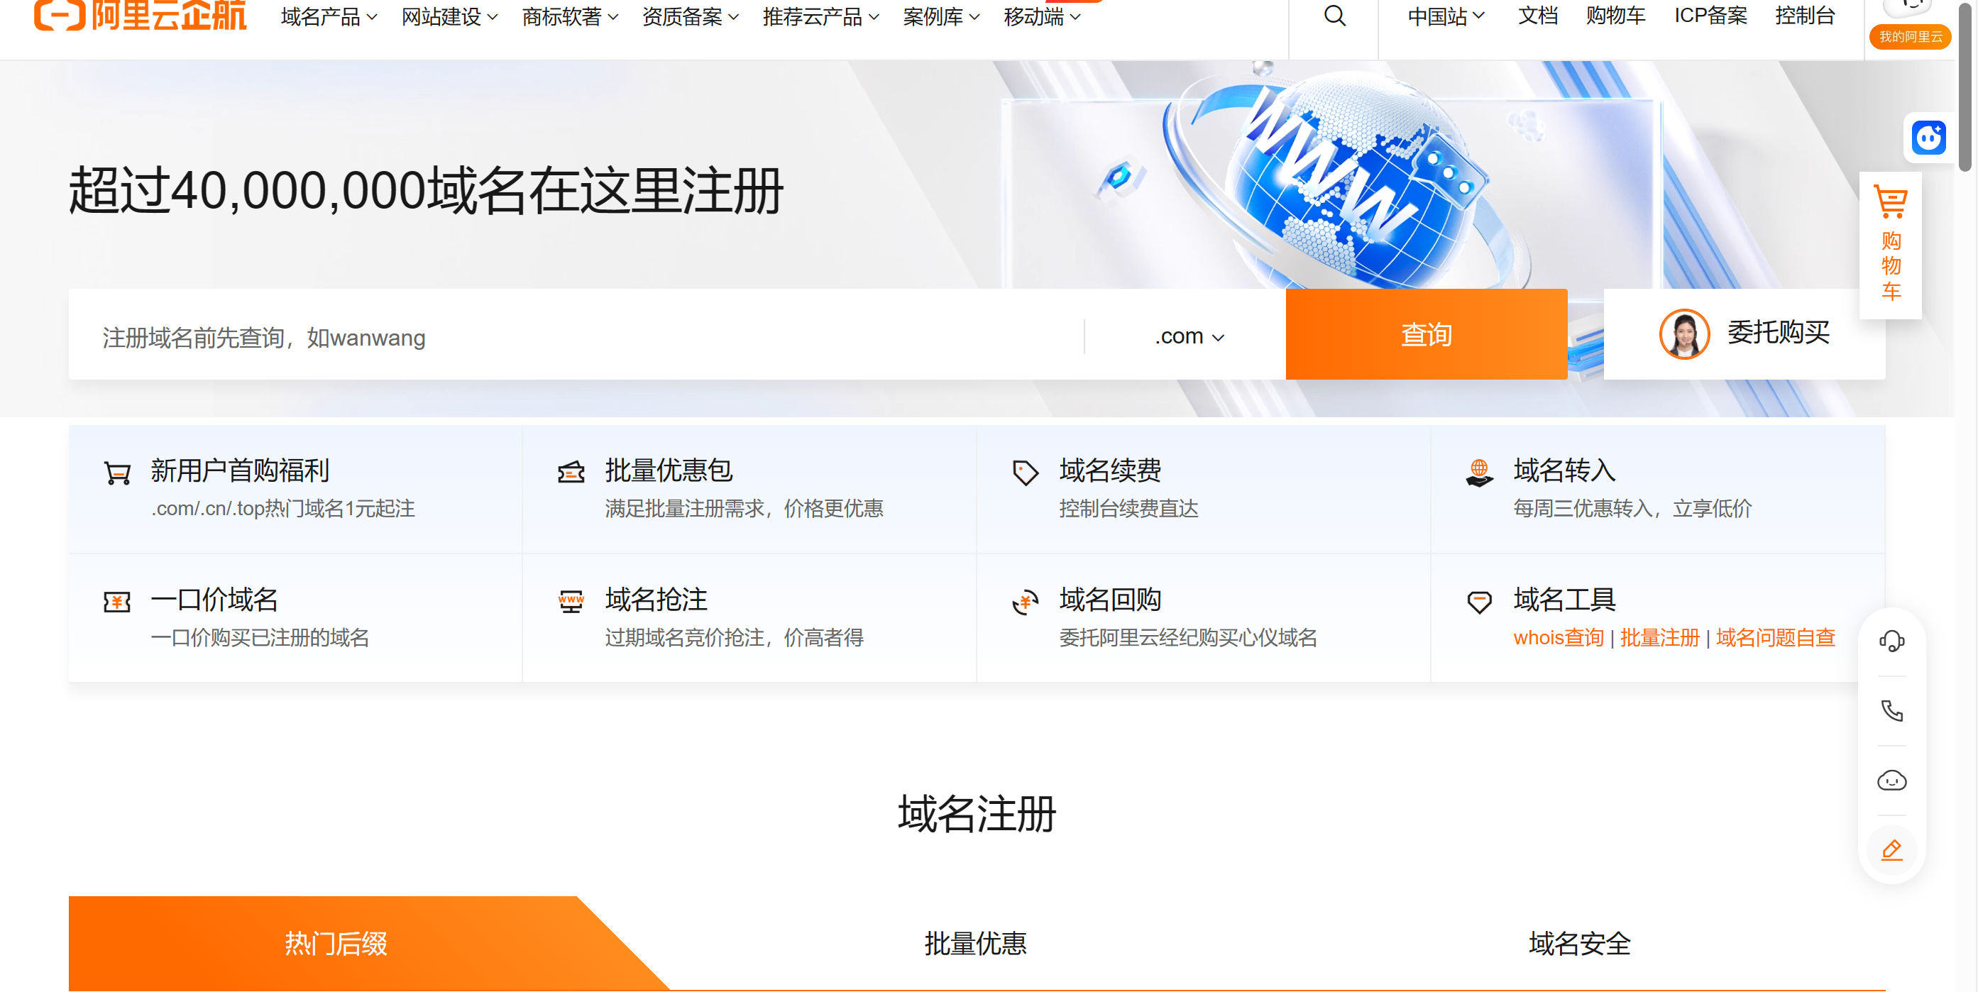
Task: Expand the 中国站 site selector dropdown
Action: tap(1444, 16)
